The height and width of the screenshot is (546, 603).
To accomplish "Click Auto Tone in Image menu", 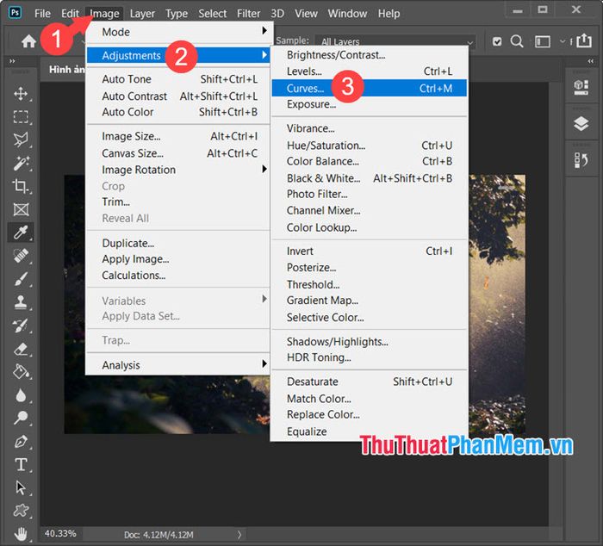I will [178, 79].
